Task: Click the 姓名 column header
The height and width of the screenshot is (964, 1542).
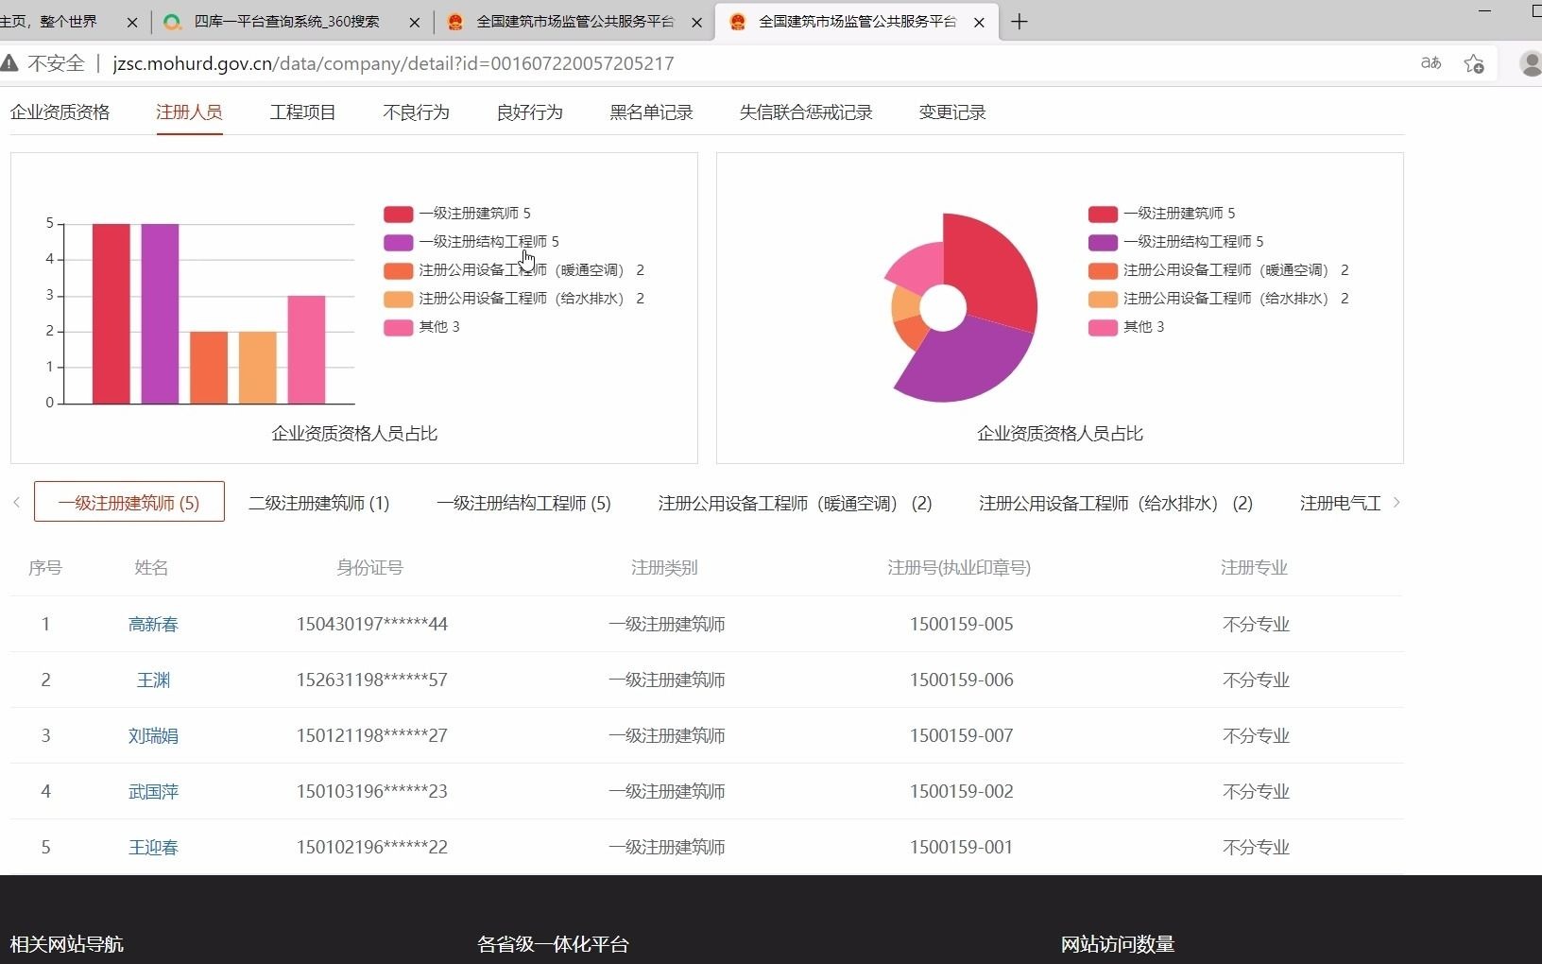Action: (x=151, y=567)
